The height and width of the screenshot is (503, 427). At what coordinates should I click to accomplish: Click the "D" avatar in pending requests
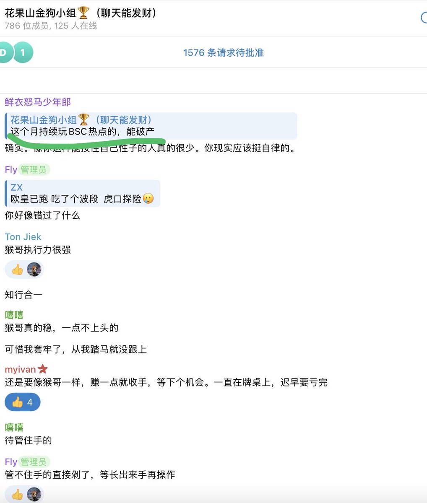[x=5, y=53]
